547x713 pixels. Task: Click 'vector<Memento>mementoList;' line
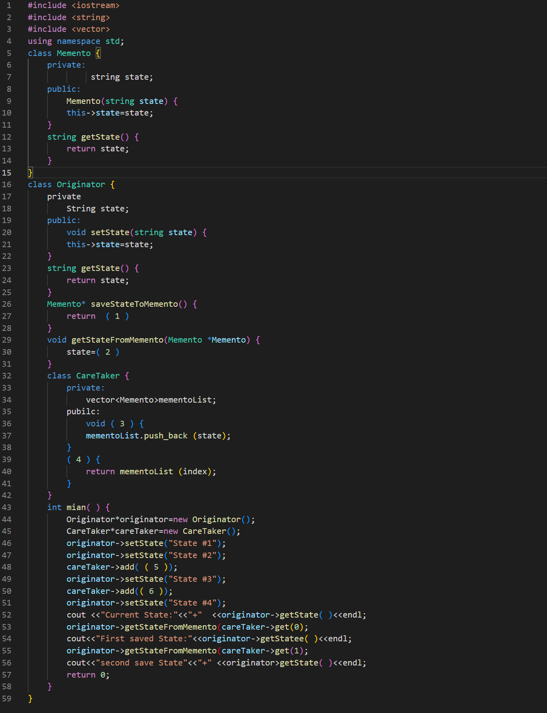[151, 400]
